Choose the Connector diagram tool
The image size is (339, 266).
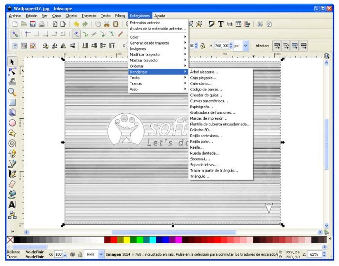(12, 215)
